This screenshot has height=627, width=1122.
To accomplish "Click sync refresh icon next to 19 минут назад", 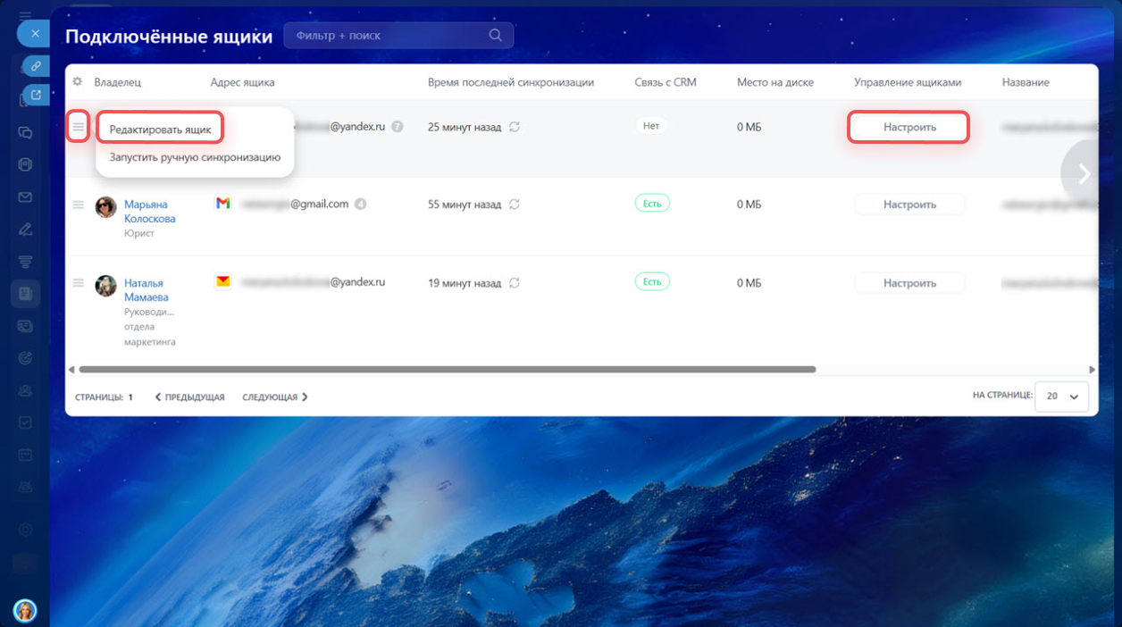I will [x=515, y=283].
